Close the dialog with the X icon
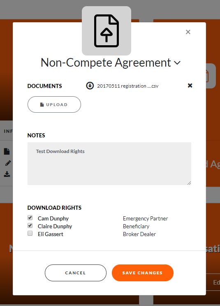Viewport: 220px width, 306px height. click(x=188, y=32)
